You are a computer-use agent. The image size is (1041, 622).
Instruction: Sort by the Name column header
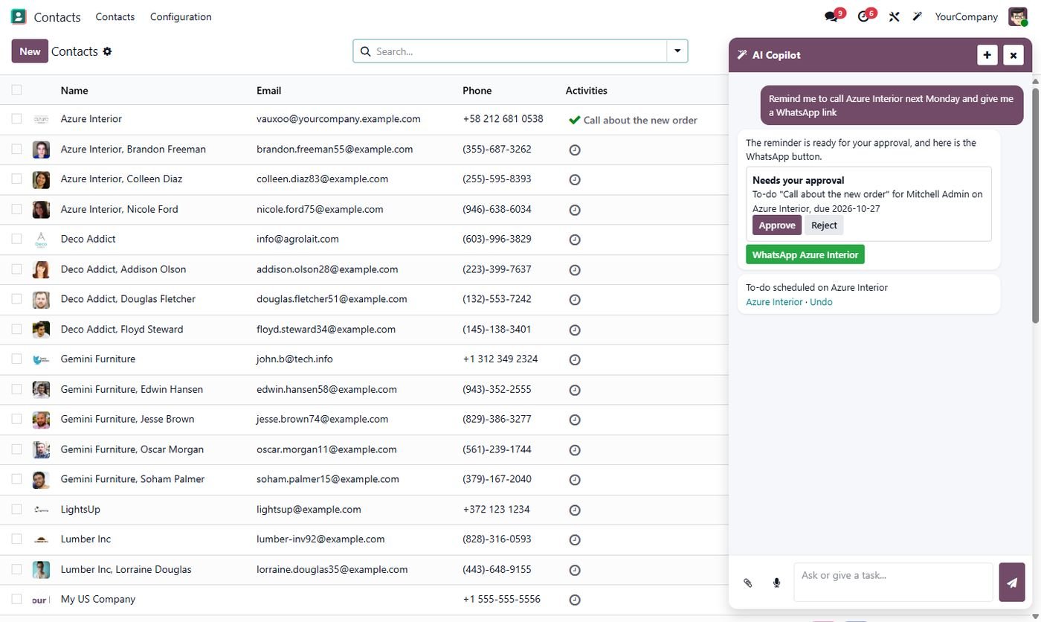point(74,90)
